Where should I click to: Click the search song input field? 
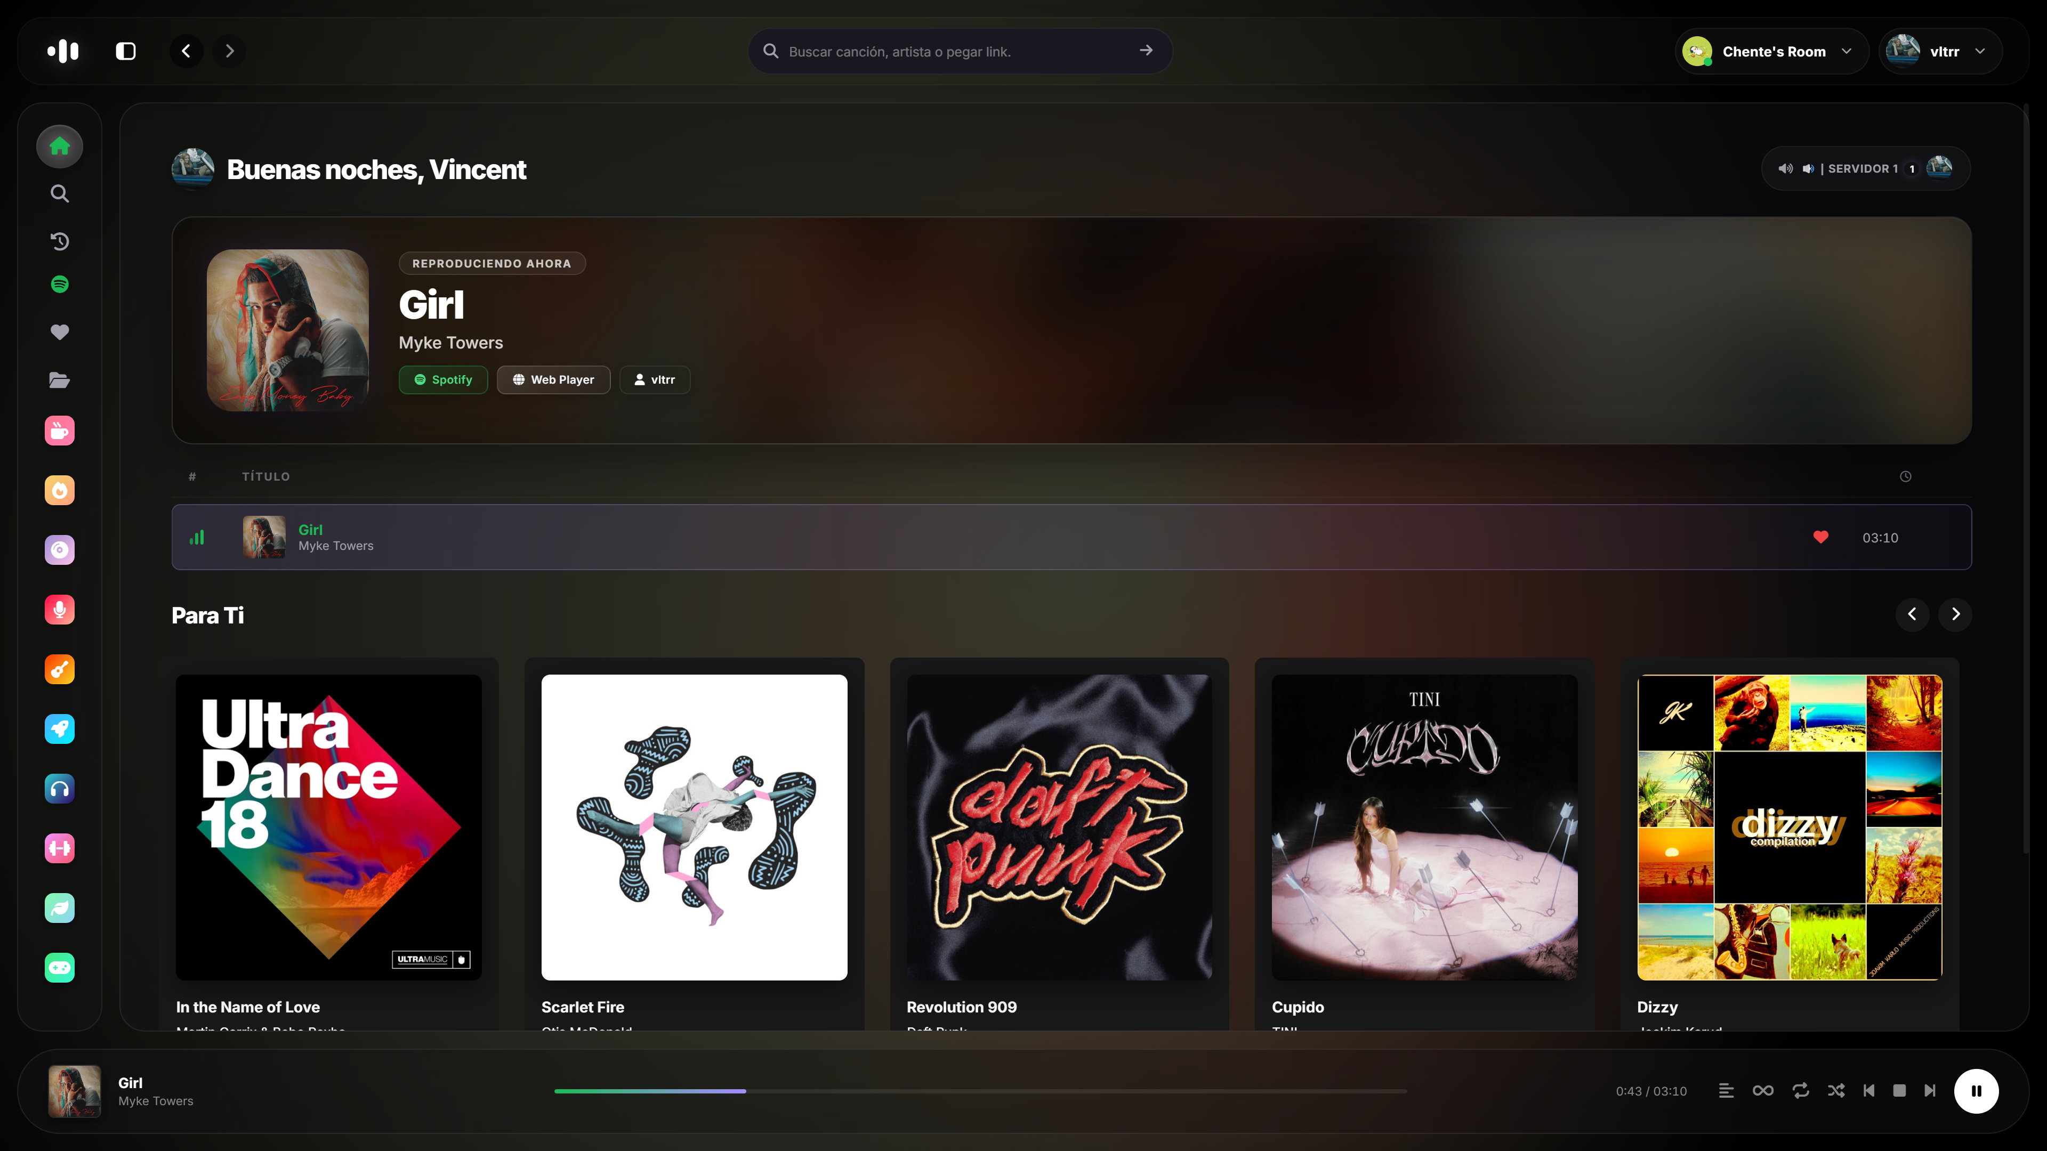(x=960, y=52)
